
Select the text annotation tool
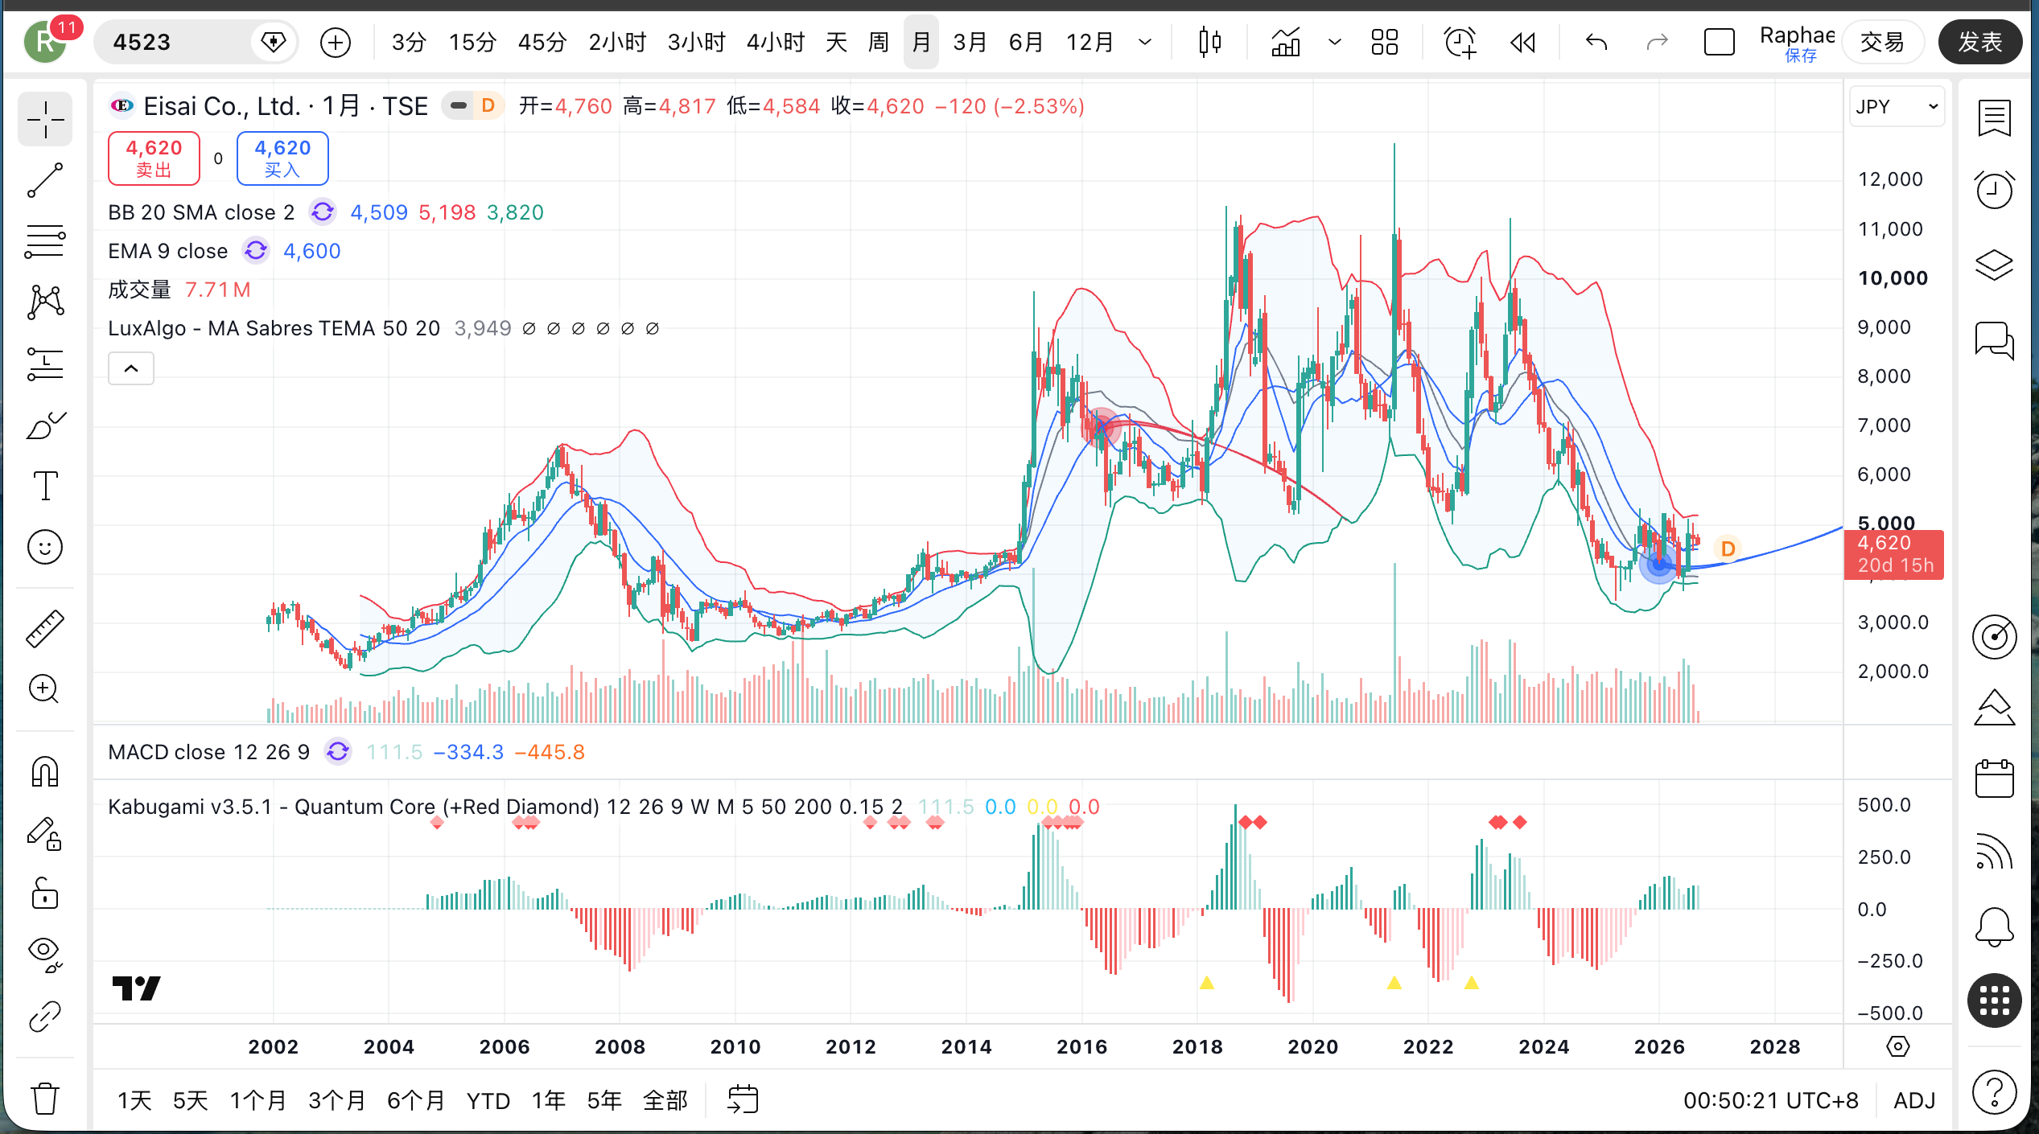click(45, 486)
